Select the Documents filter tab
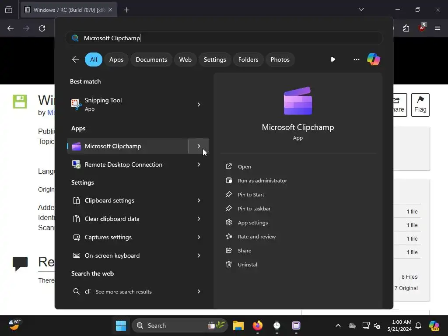The image size is (448, 336). click(x=151, y=59)
